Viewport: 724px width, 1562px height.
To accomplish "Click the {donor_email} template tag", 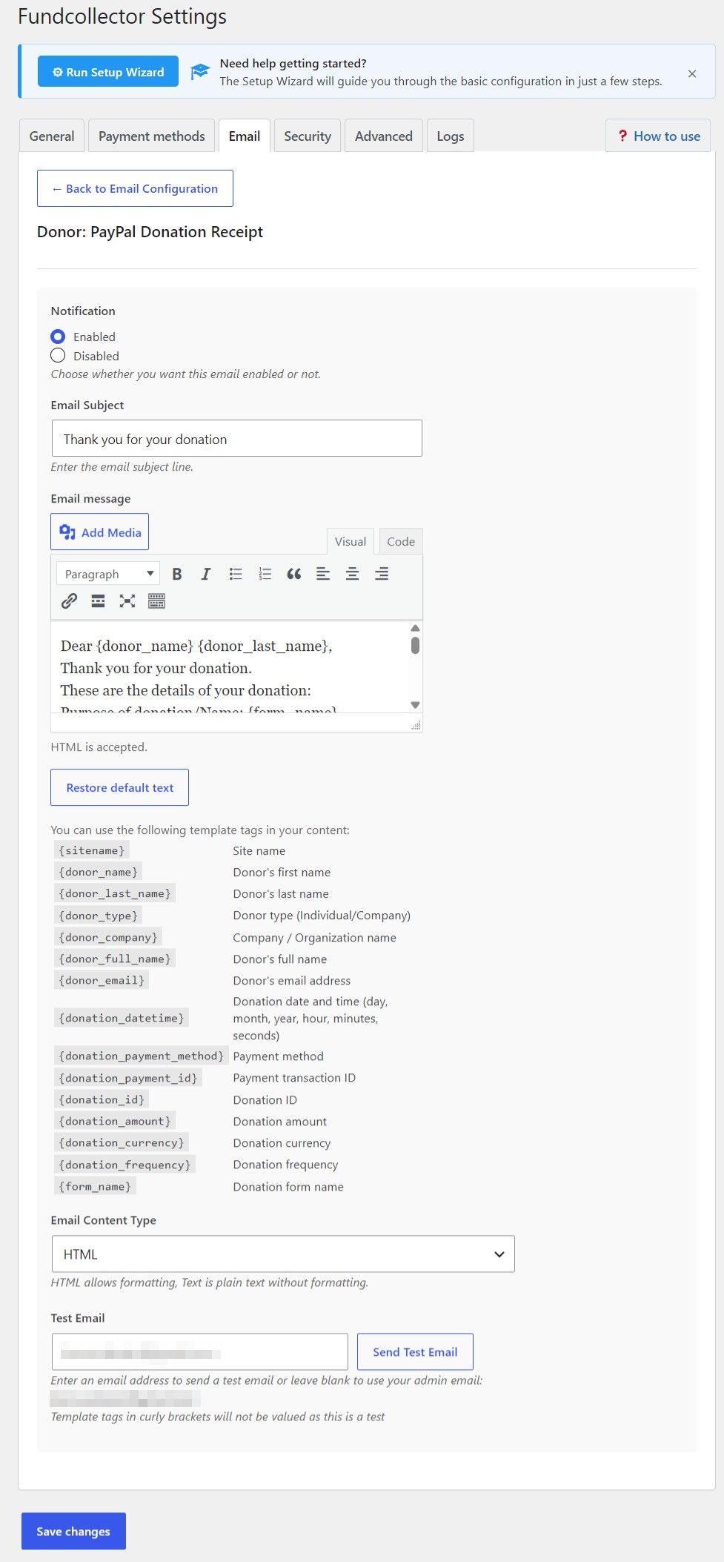I will tap(102, 980).
